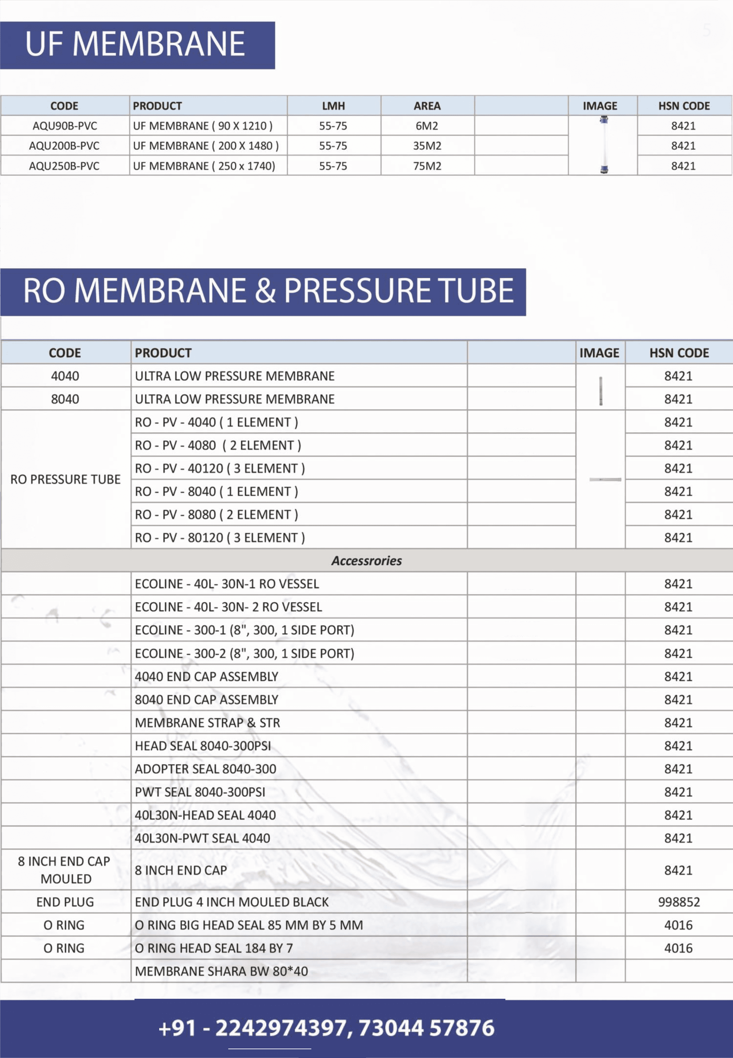
Task: Click the RO PRESSURE TUBE merged cell
Action: coord(65,479)
